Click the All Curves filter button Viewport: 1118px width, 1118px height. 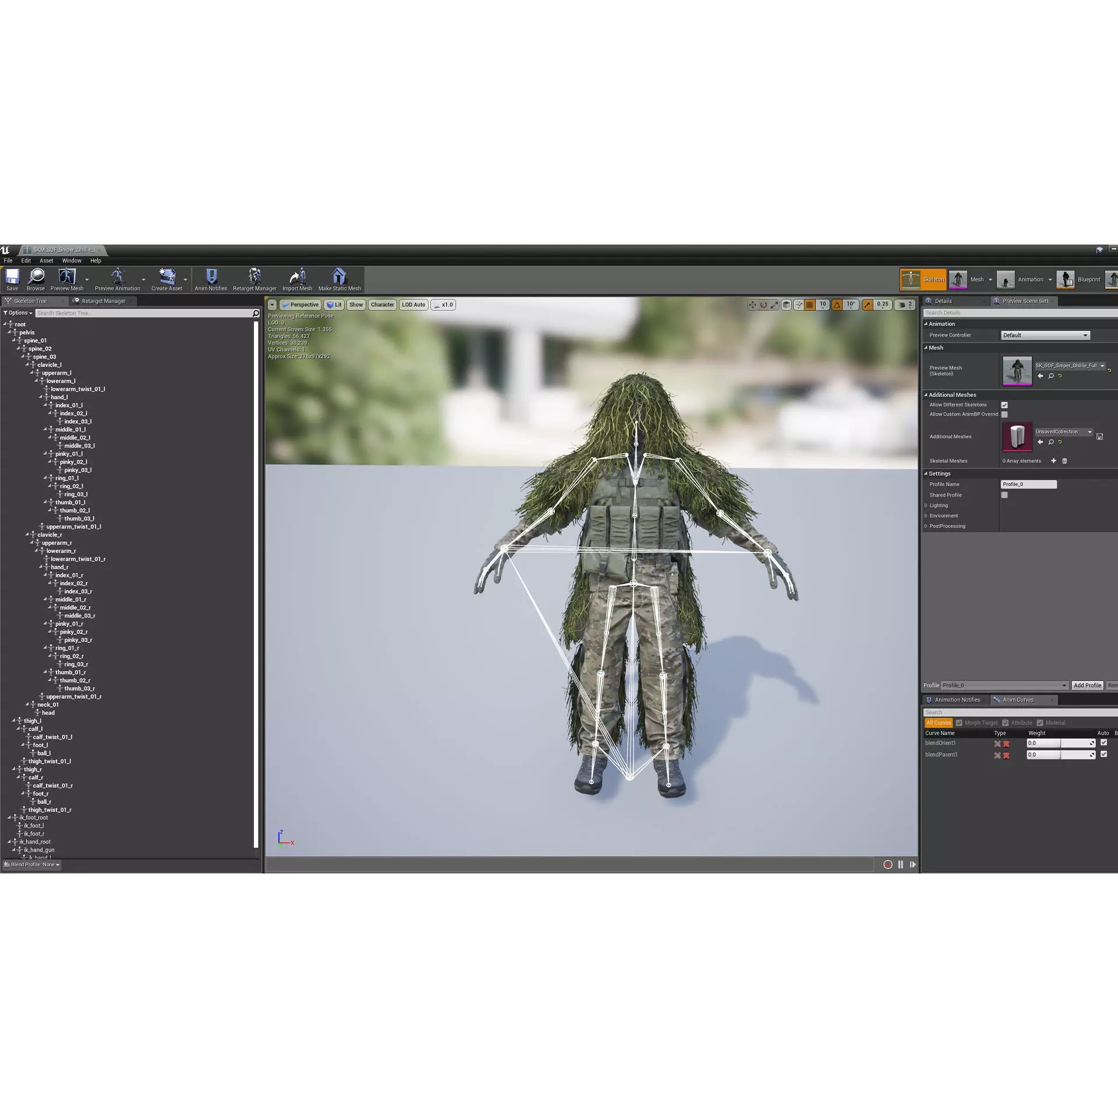[939, 723]
